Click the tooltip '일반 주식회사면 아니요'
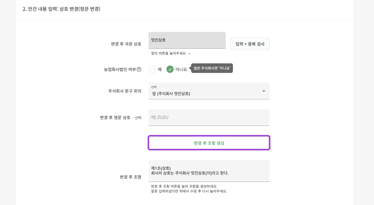The image size is (374, 205). pyautogui.click(x=212, y=68)
